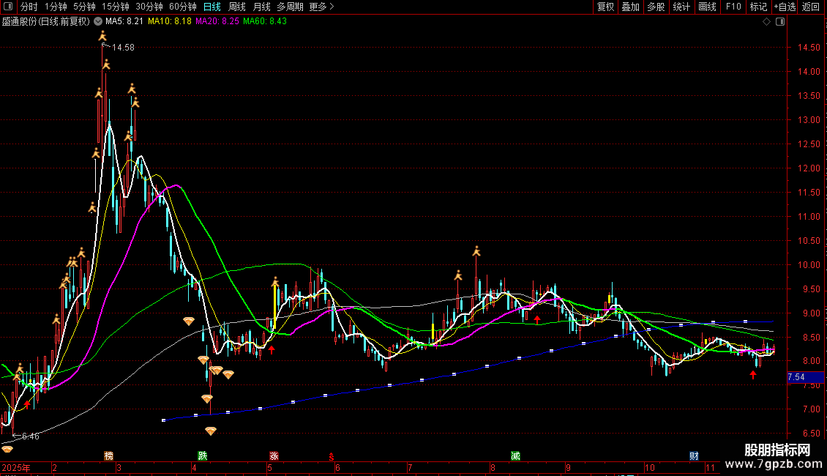
Task: Toggle the right panel icon below toolbar
Action: click(780, 22)
